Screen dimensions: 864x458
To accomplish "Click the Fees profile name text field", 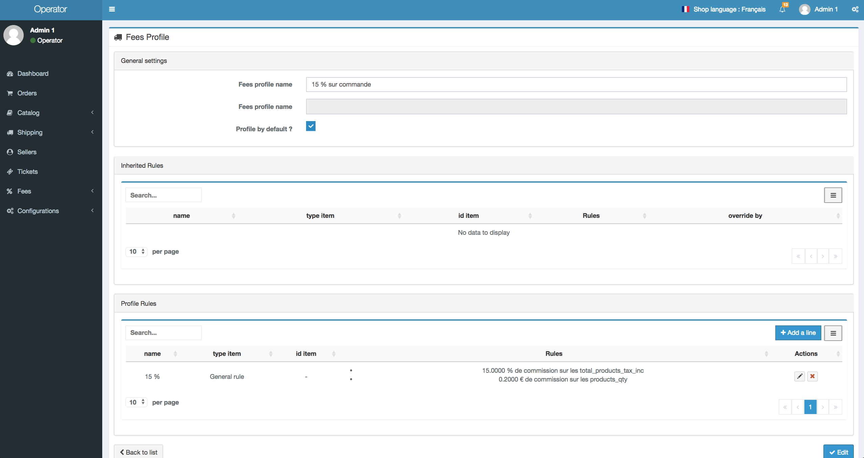I will [x=576, y=84].
